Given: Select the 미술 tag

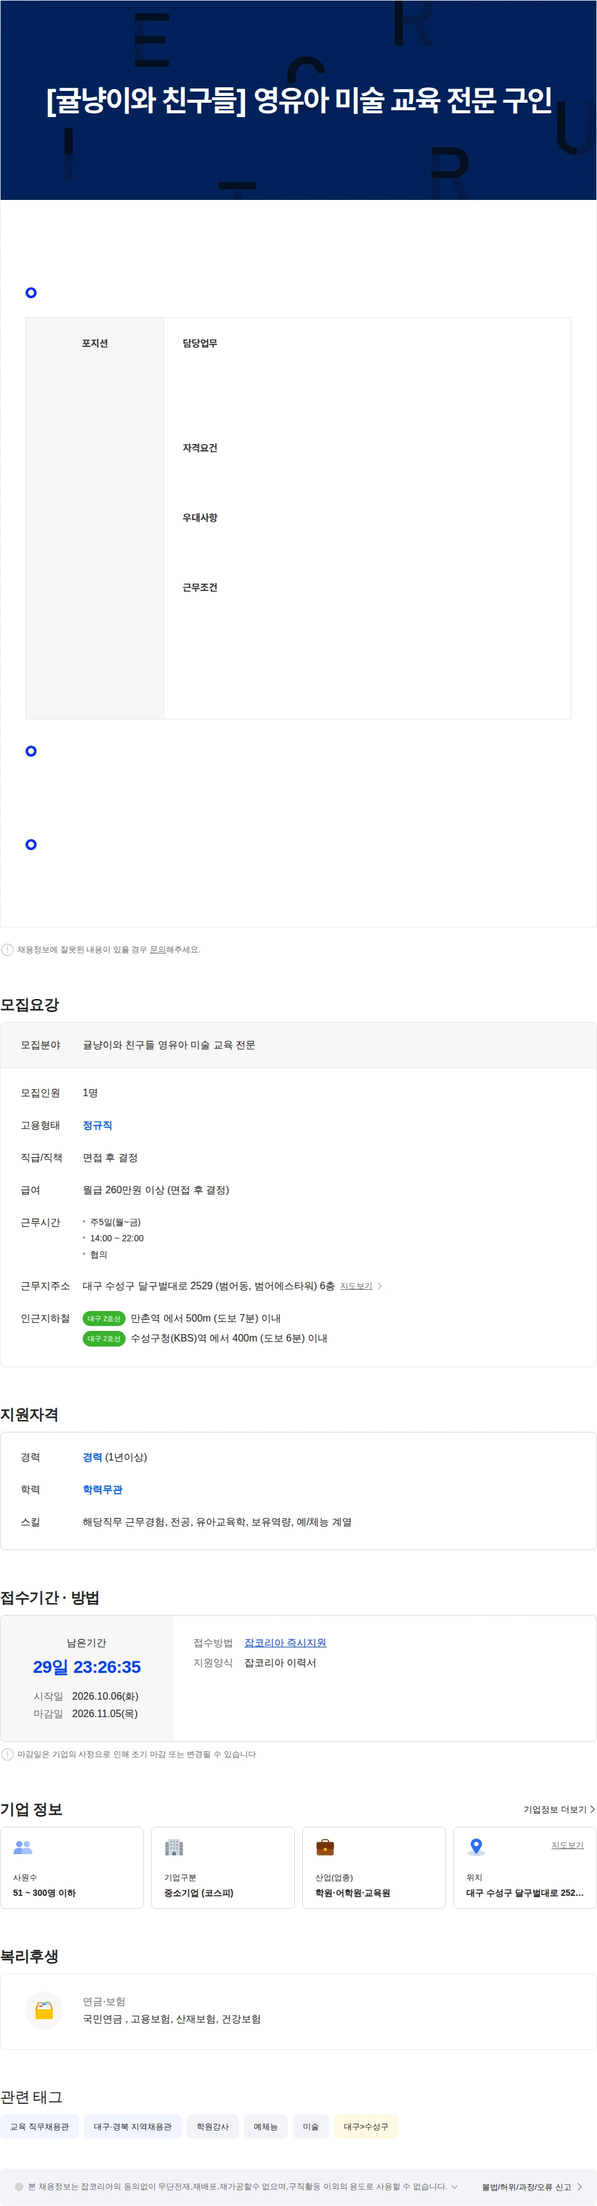Looking at the screenshot, I should (310, 2126).
